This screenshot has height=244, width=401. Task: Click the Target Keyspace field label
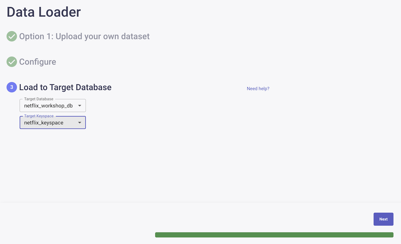tap(39, 116)
